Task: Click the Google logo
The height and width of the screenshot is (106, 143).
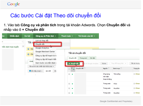Action: coord(13,4)
